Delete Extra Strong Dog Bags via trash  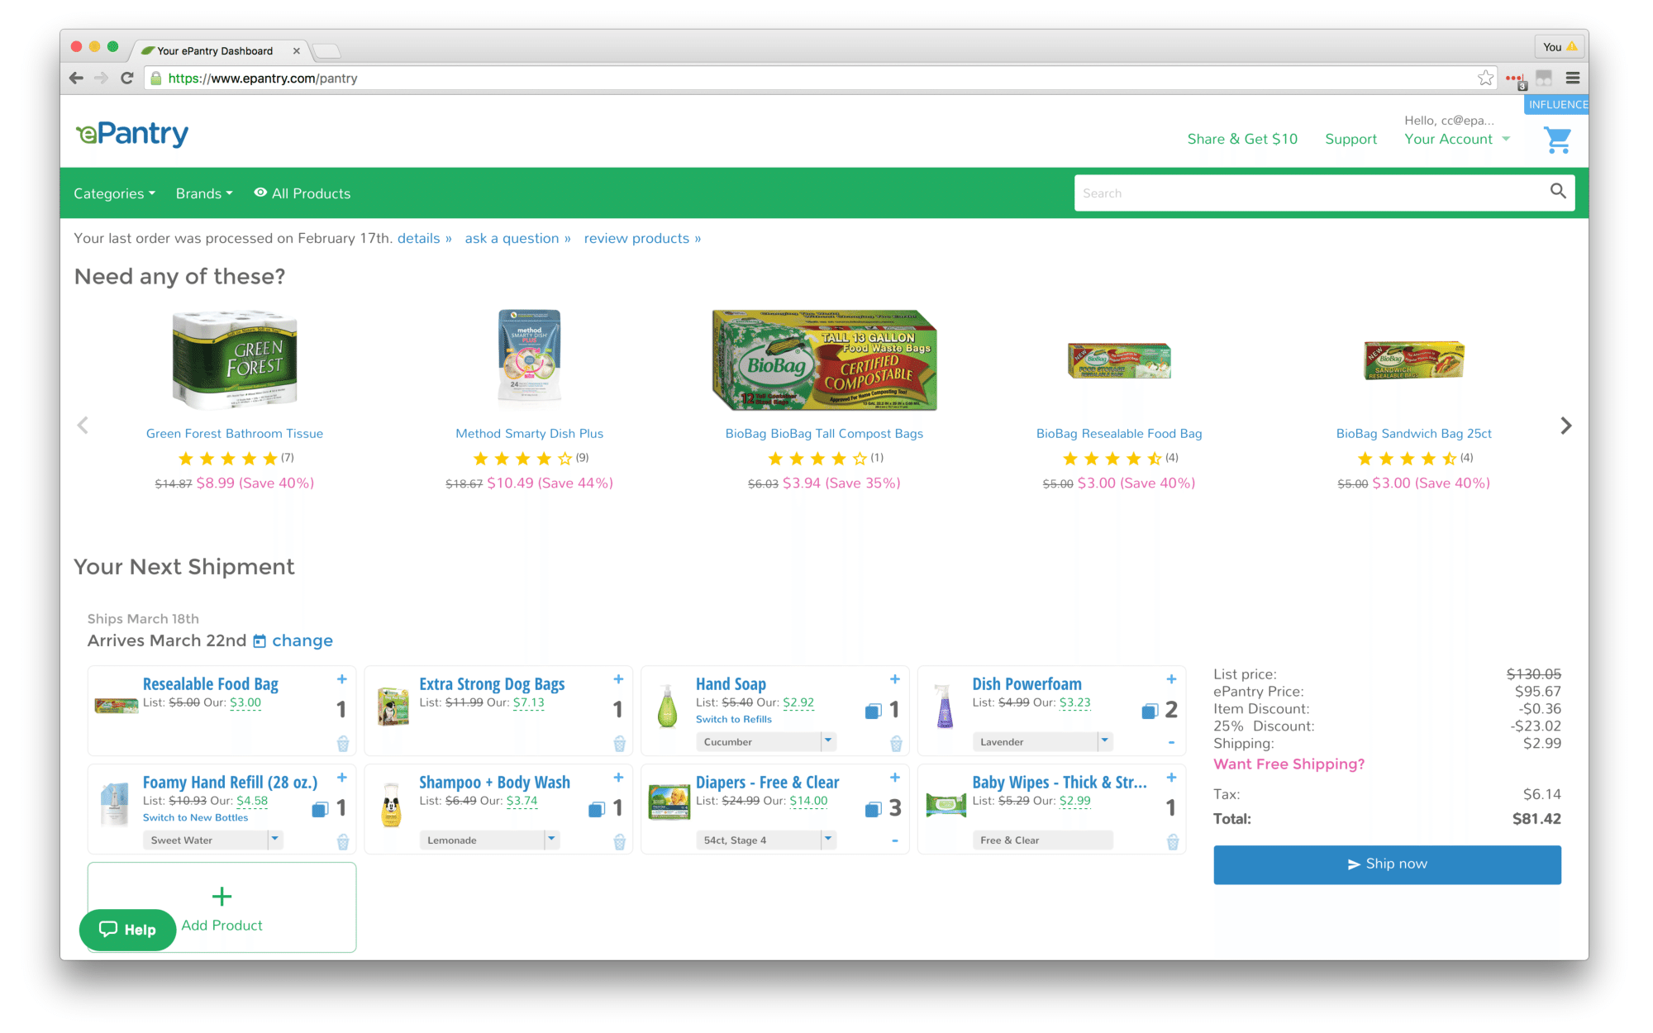coord(619,744)
